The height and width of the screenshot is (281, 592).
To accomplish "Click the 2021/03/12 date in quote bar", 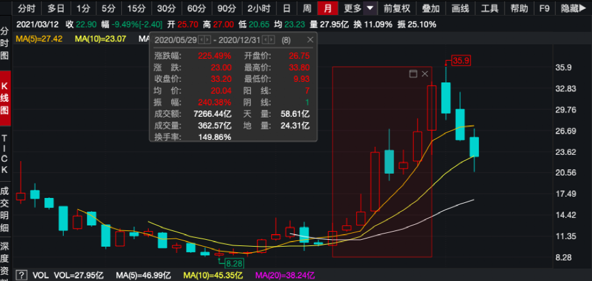I will point(38,25).
